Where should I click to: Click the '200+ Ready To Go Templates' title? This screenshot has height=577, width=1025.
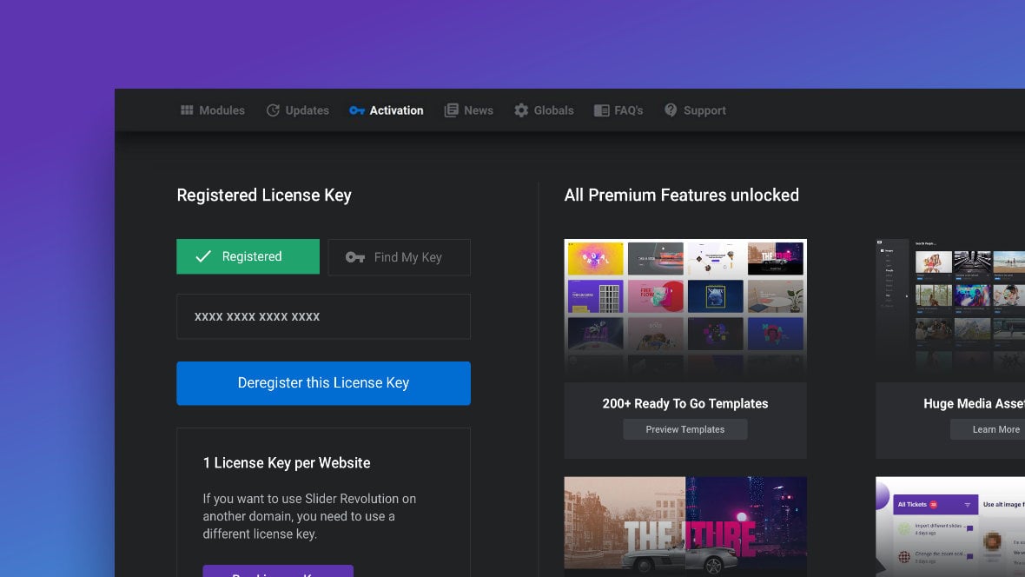coord(685,403)
